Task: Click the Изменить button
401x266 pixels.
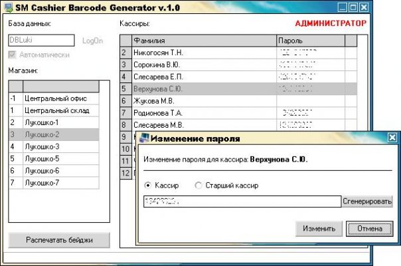Action: (319, 229)
